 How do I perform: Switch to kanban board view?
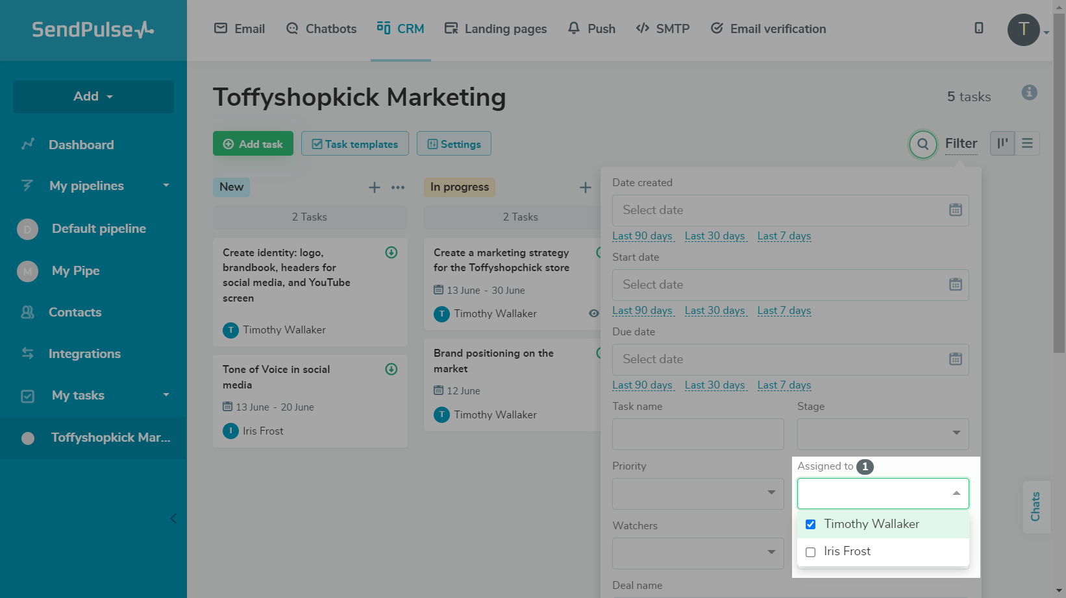point(1002,143)
